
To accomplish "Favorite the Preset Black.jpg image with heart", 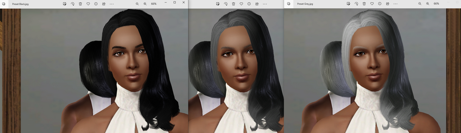I will click(x=88, y=4).
